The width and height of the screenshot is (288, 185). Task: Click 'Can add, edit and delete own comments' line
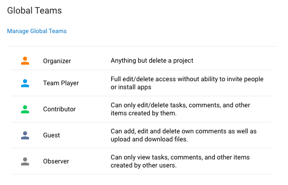pyautogui.click(x=184, y=131)
